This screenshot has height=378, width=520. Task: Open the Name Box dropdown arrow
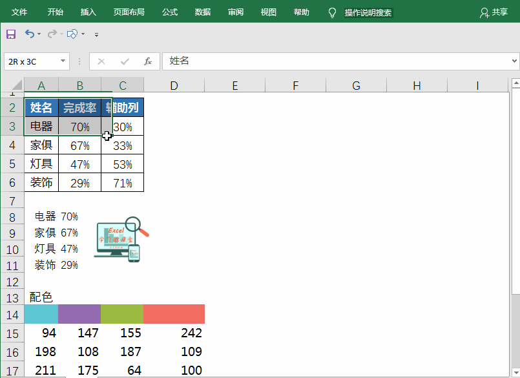(63, 61)
